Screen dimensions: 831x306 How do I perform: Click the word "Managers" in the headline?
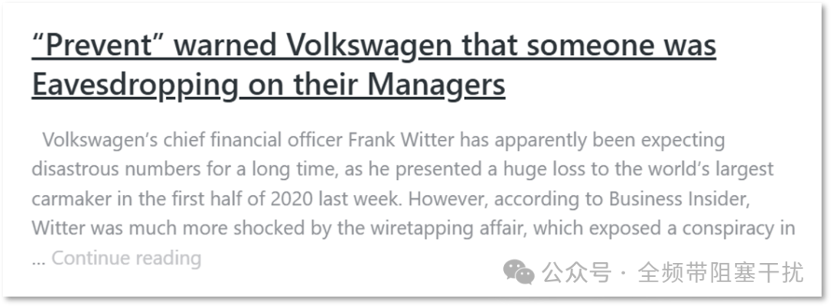coord(437,85)
